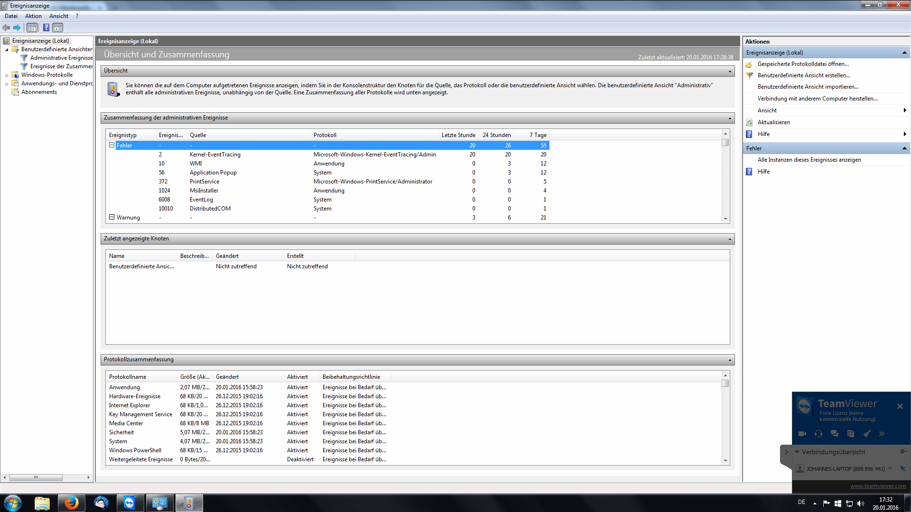Expand the Windows-Protokolle tree node
Viewport: 911px width, 512px height.
point(7,75)
